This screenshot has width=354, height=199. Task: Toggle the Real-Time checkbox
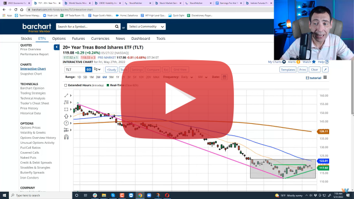click(x=108, y=85)
